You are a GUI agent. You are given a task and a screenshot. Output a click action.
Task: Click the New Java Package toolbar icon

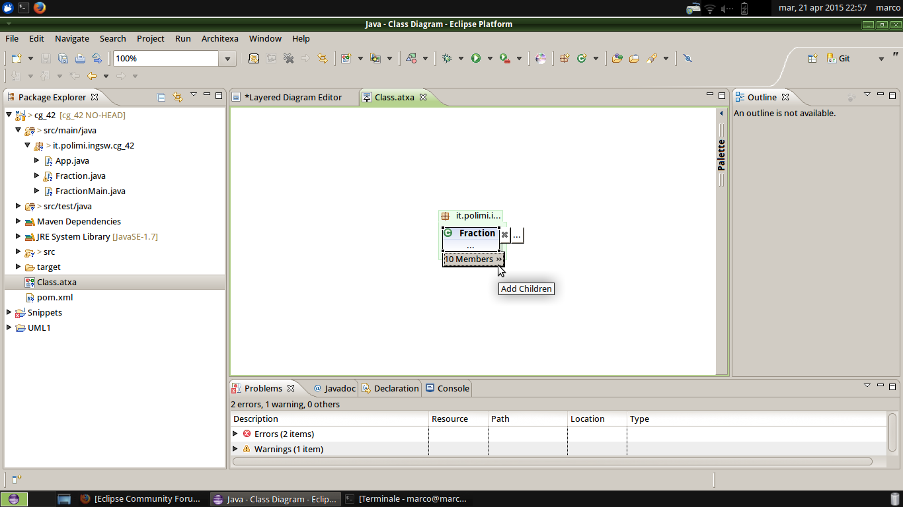(x=565, y=58)
